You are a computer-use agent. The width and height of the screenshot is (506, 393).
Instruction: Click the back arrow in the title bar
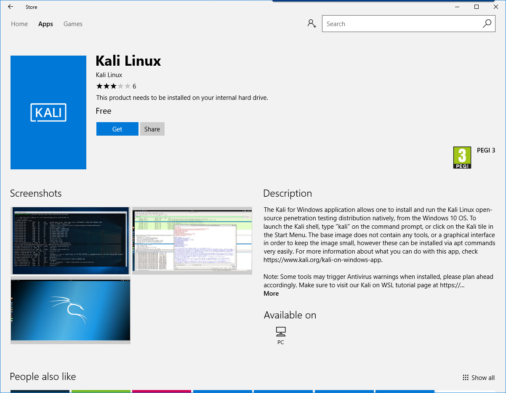click(x=10, y=7)
